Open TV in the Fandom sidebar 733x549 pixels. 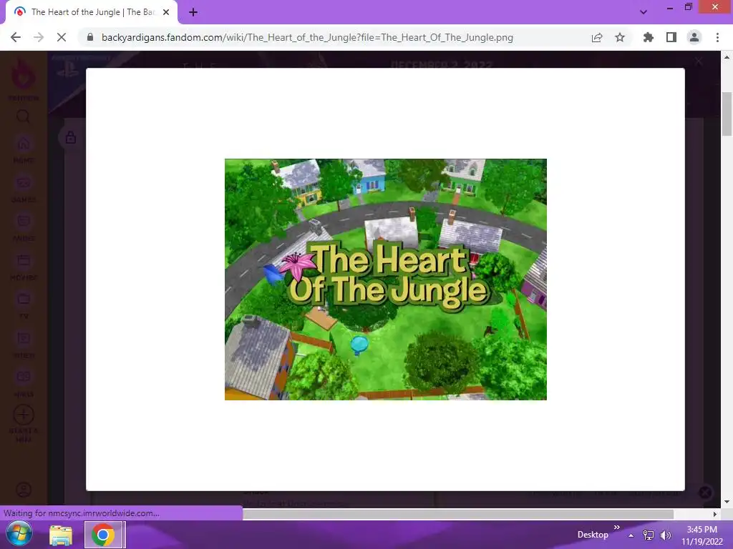point(24,306)
